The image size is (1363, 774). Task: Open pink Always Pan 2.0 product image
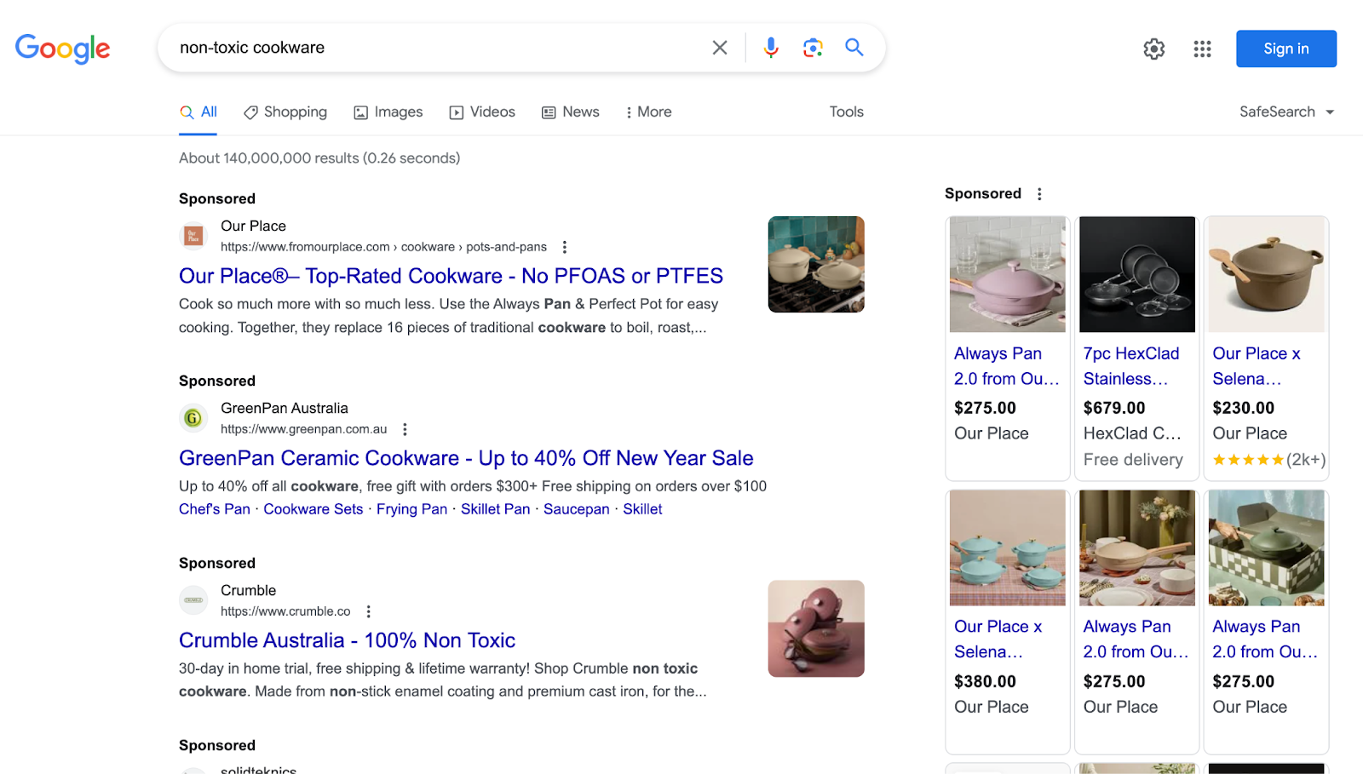tap(1008, 274)
